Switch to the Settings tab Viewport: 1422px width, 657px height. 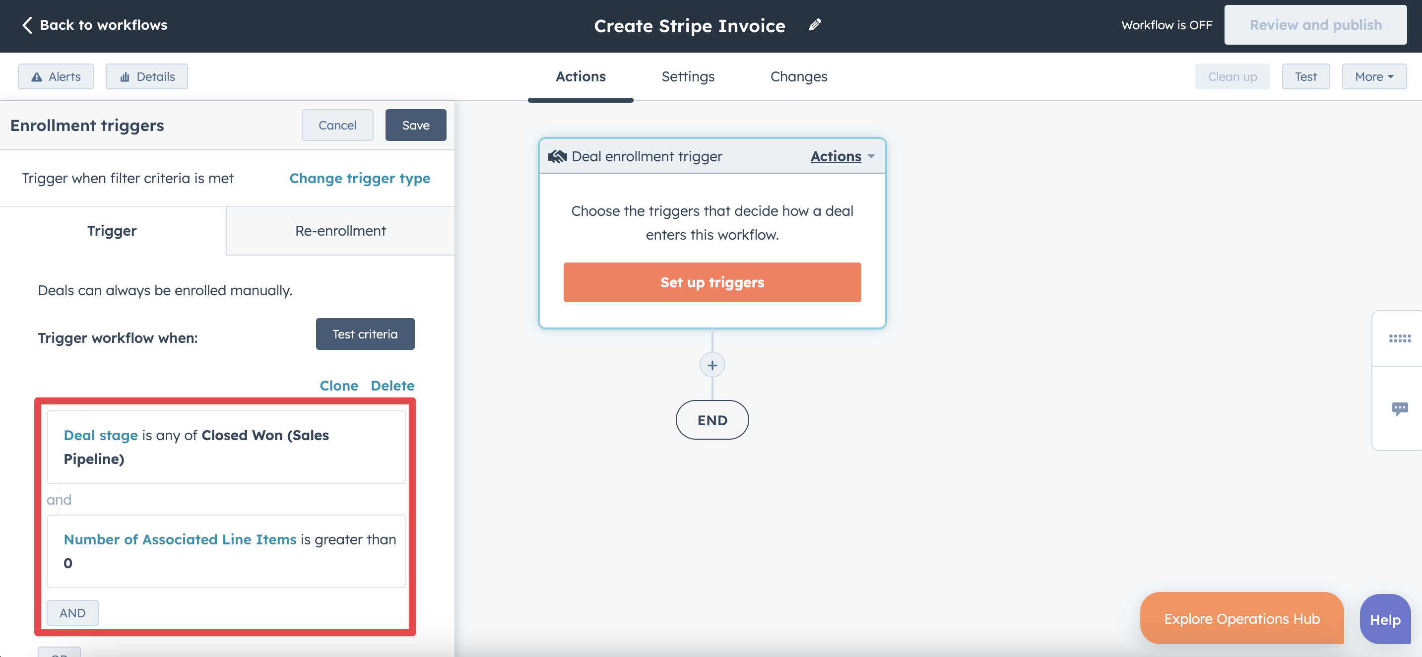pos(688,77)
